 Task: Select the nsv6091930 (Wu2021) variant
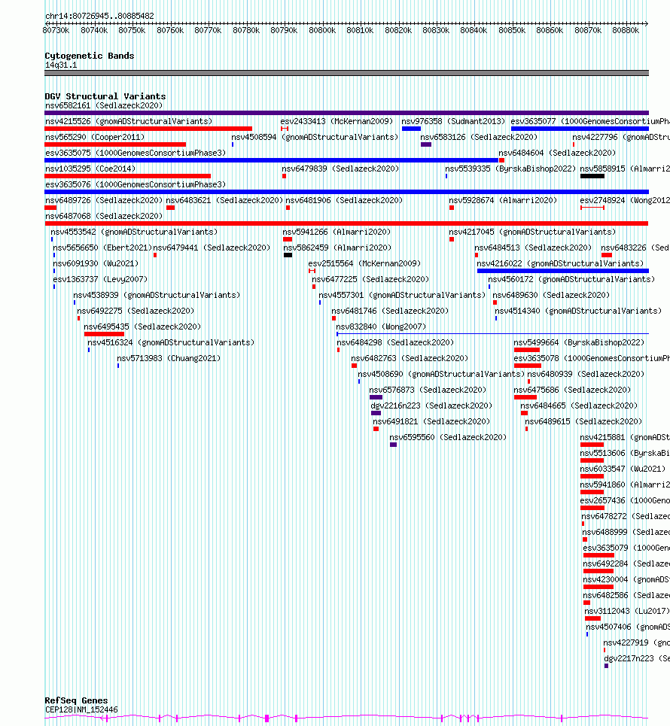pyautogui.click(x=96, y=263)
